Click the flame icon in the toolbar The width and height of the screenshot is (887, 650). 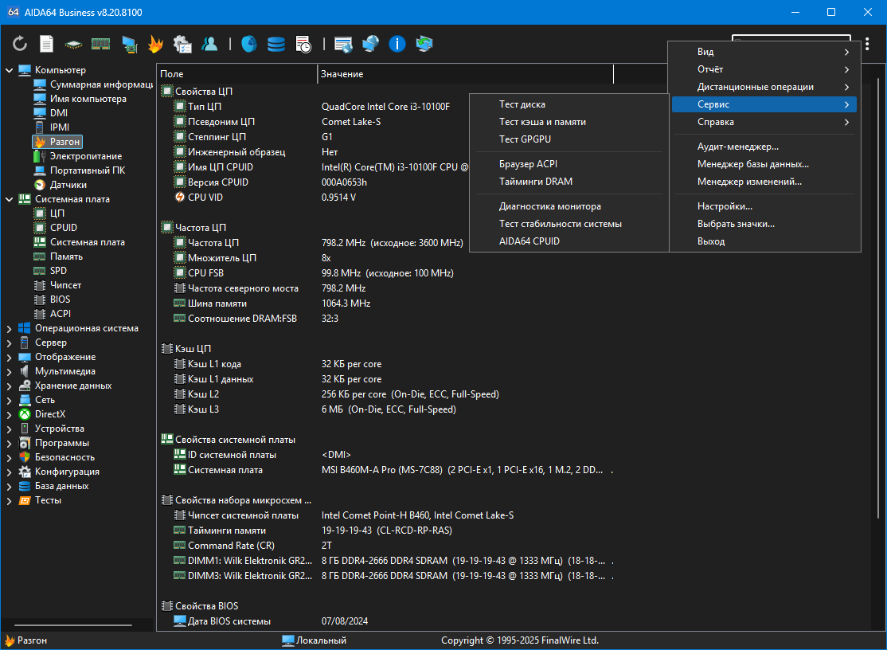(x=155, y=44)
